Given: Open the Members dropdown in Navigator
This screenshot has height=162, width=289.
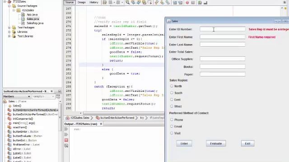Looking at the screenshot, I should point(17,96).
